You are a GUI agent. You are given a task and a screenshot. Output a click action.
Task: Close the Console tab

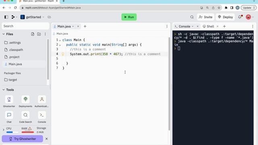(198, 26)
